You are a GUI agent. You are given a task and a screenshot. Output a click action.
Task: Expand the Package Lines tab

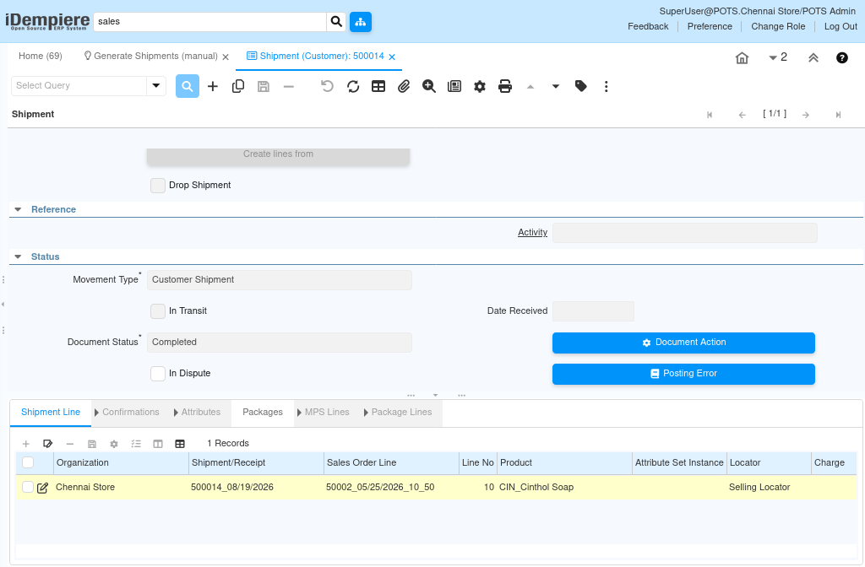click(x=398, y=412)
